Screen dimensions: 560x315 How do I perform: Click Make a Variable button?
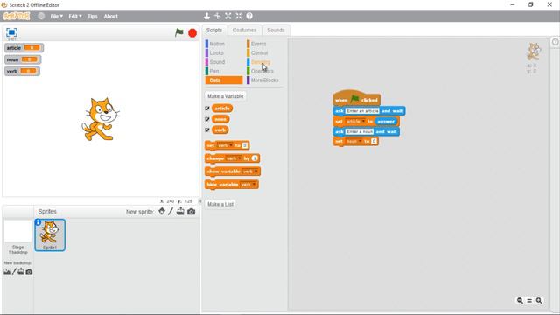(x=226, y=96)
